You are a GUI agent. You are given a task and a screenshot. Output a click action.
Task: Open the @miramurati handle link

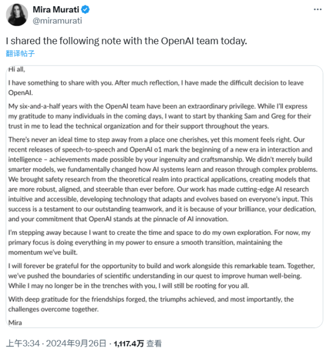tap(57, 21)
